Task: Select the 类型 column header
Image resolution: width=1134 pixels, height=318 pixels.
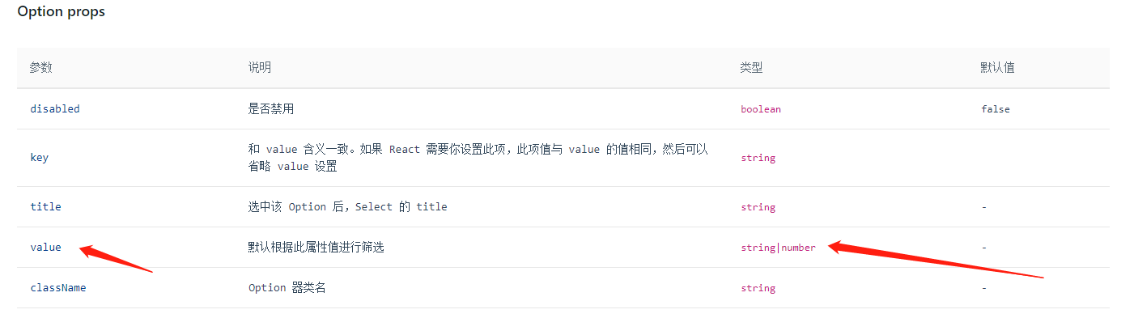Action: click(x=751, y=68)
